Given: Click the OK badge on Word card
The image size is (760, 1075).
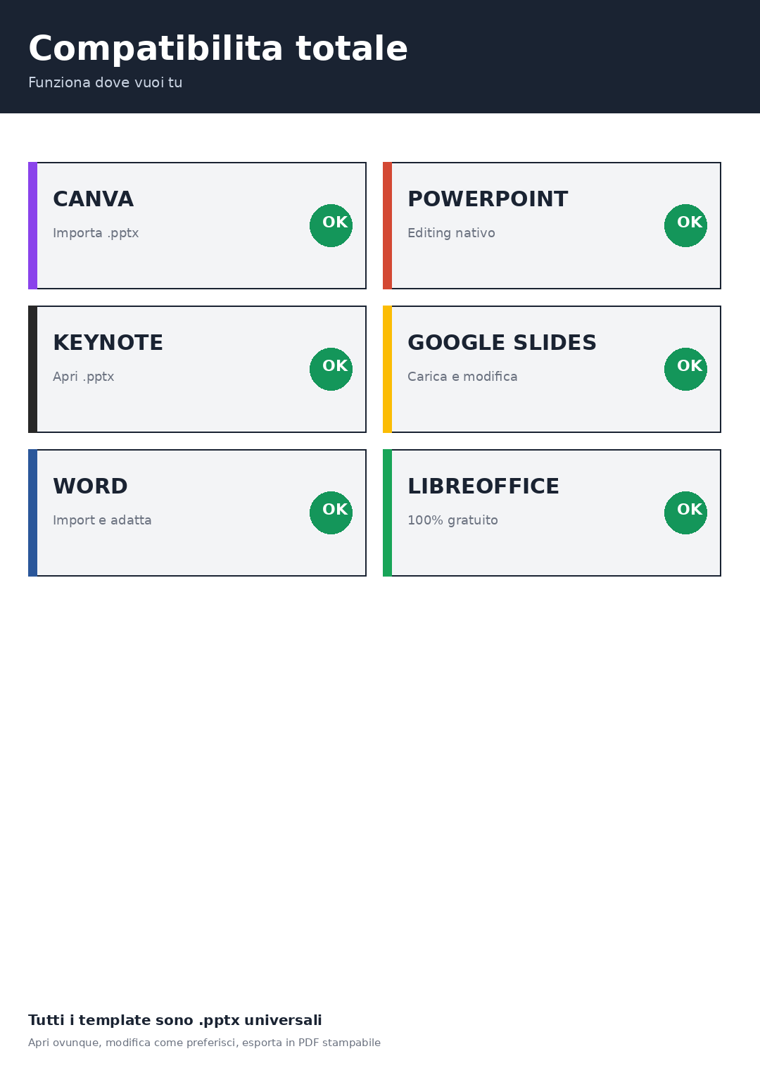Looking at the screenshot, I should point(331,513).
